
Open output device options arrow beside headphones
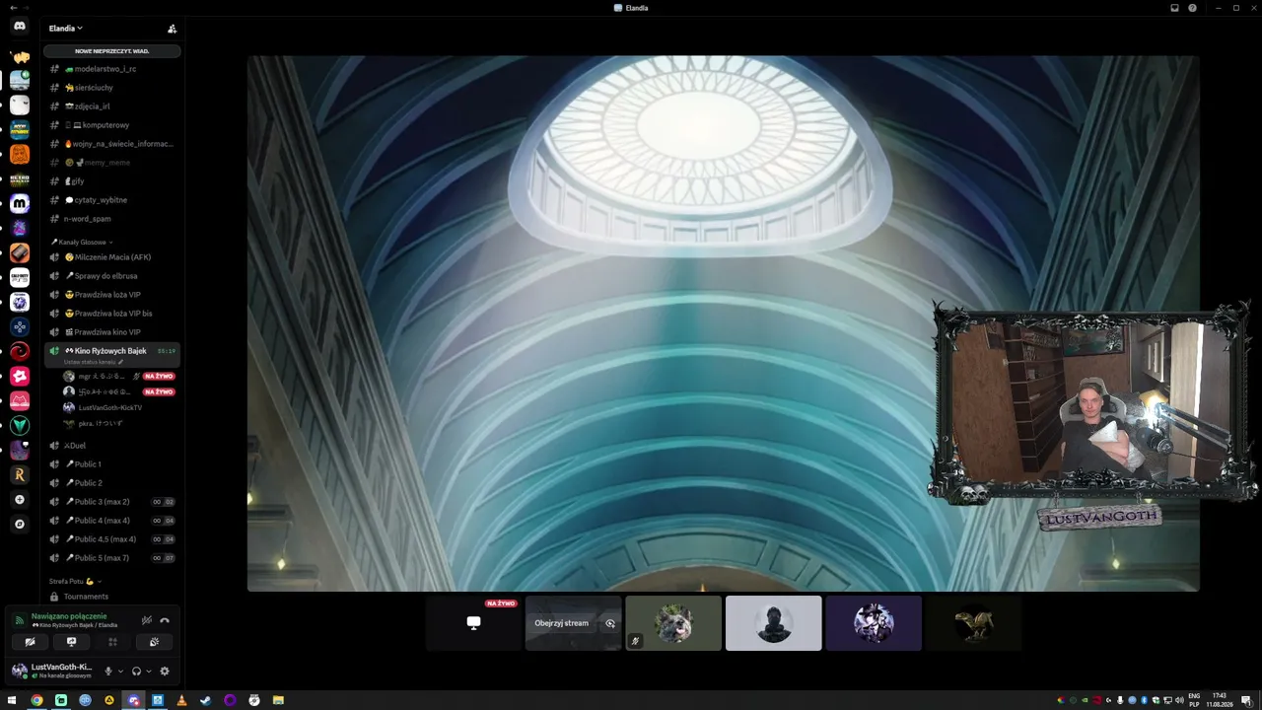point(149,672)
